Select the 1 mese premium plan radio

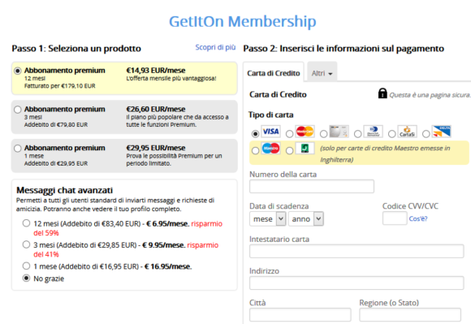coord(18,149)
